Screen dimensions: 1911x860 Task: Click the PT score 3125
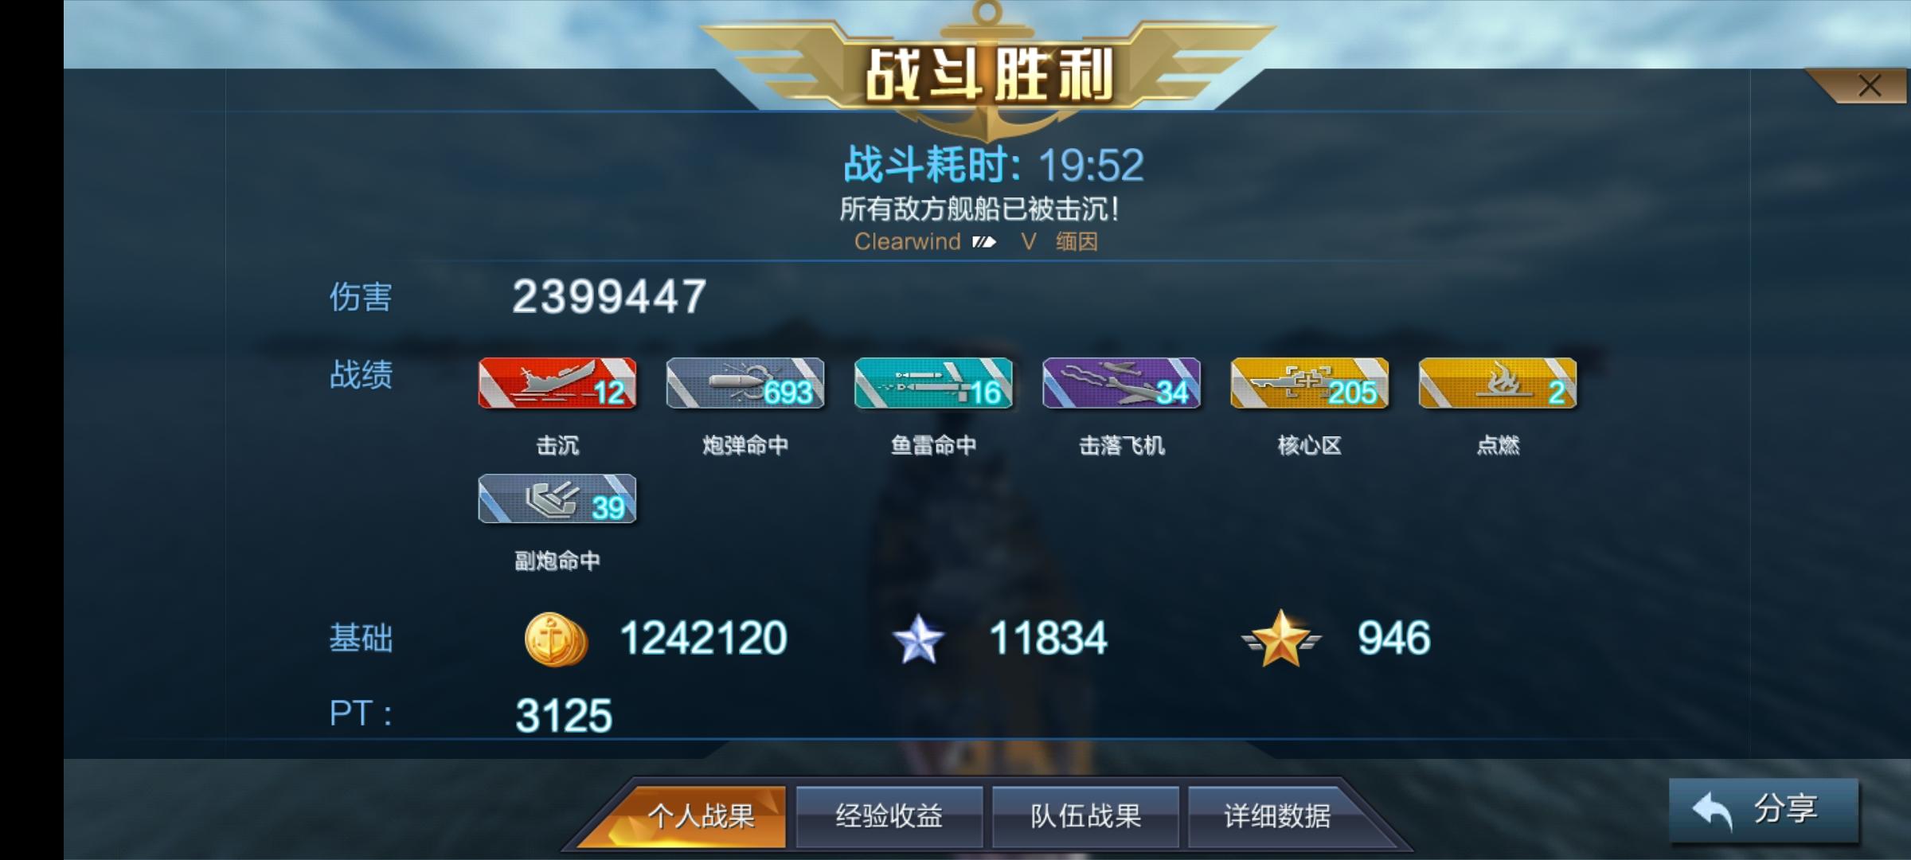564,716
